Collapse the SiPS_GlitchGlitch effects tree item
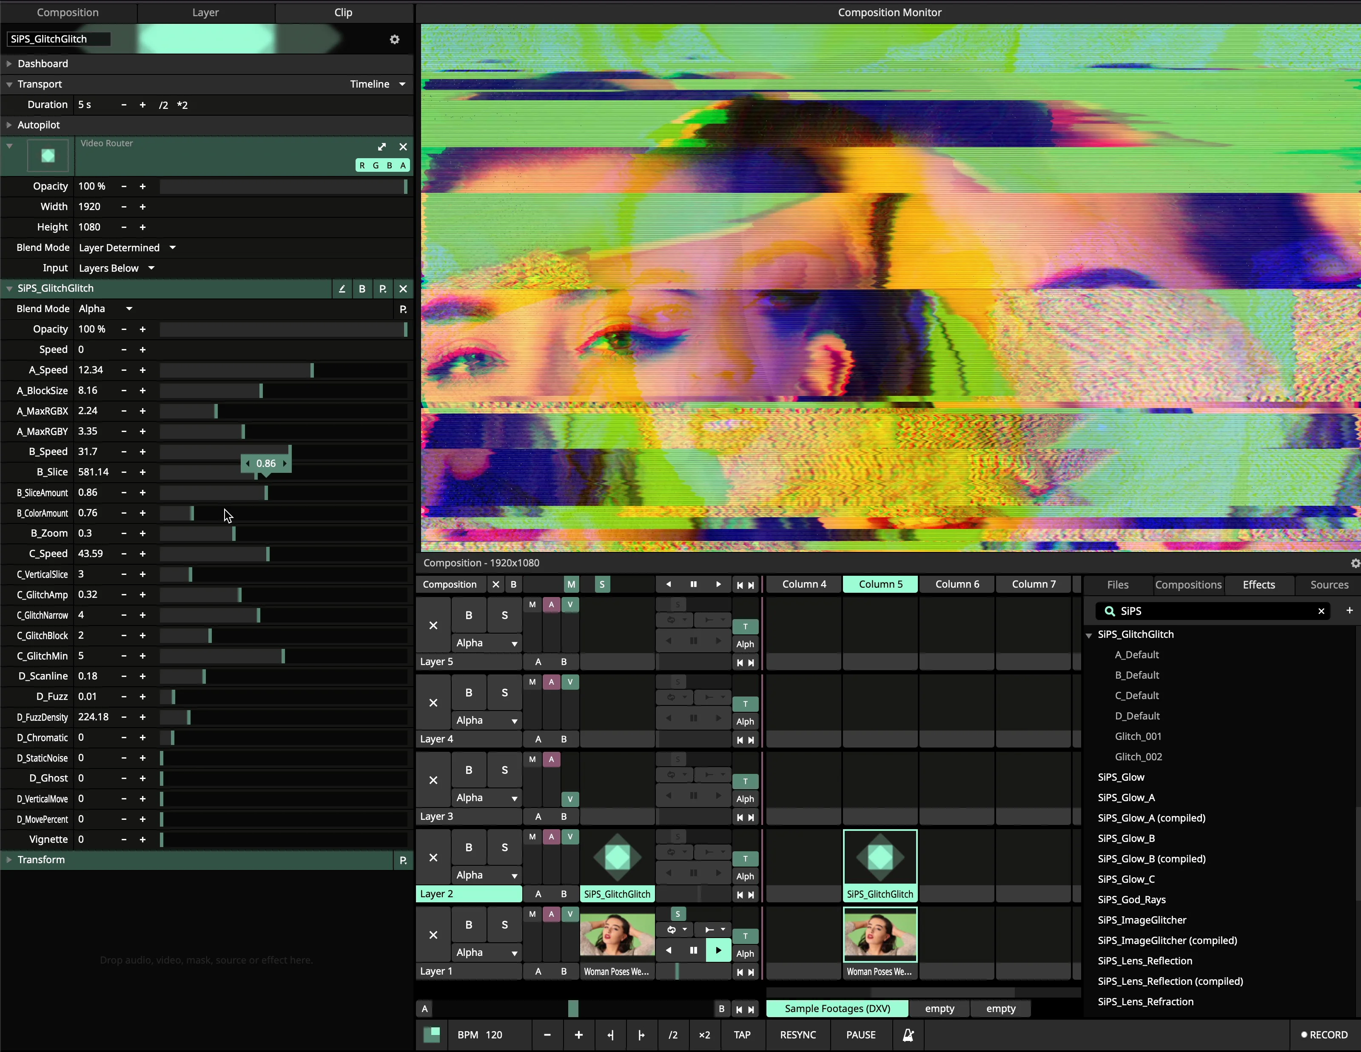This screenshot has height=1052, width=1361. (1089, 635)
